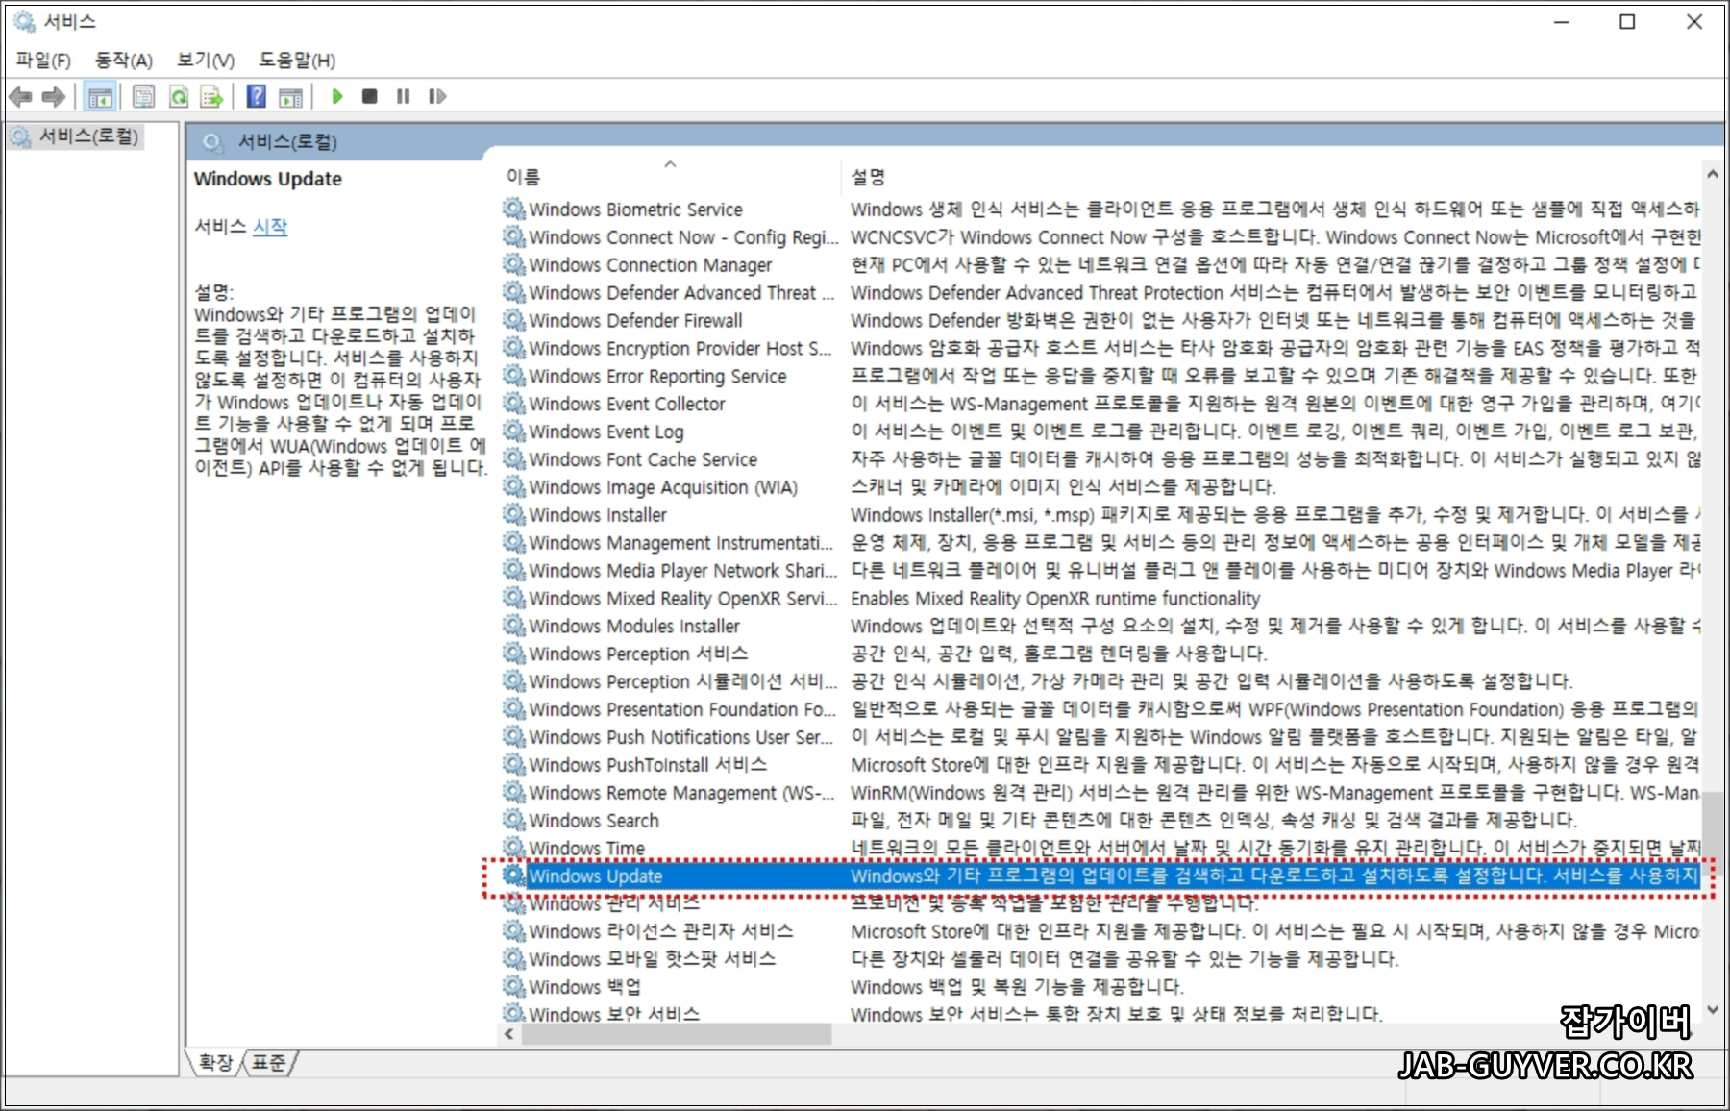Open the 동작(A) menu
The width and height of the screenshot is (1730, 1111).
124,61
